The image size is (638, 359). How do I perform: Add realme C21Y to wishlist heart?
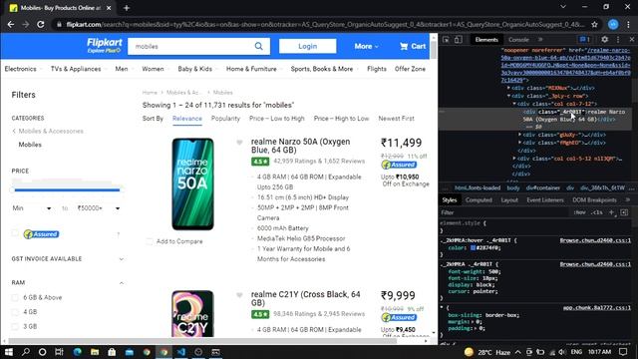tap(239, 295)
